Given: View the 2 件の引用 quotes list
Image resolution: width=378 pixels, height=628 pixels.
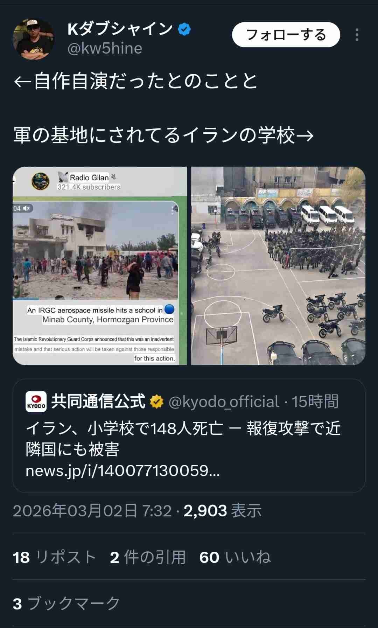Looking at the screenshot, I should click(x=147, y=557).
